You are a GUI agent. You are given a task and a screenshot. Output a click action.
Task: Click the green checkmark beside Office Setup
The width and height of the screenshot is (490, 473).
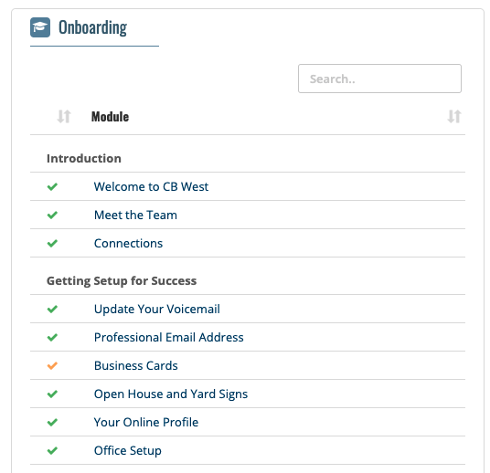click(x=52, y=450)
